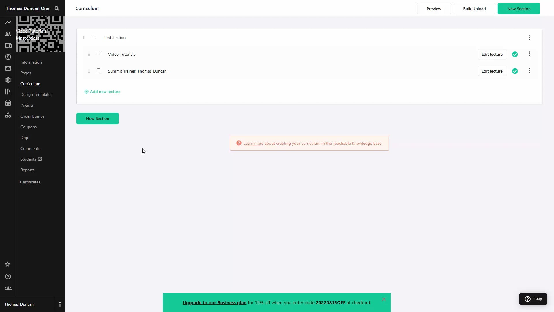Follow the Learn more link
Screen dimensions: 554x312
(x=253, y=143)
